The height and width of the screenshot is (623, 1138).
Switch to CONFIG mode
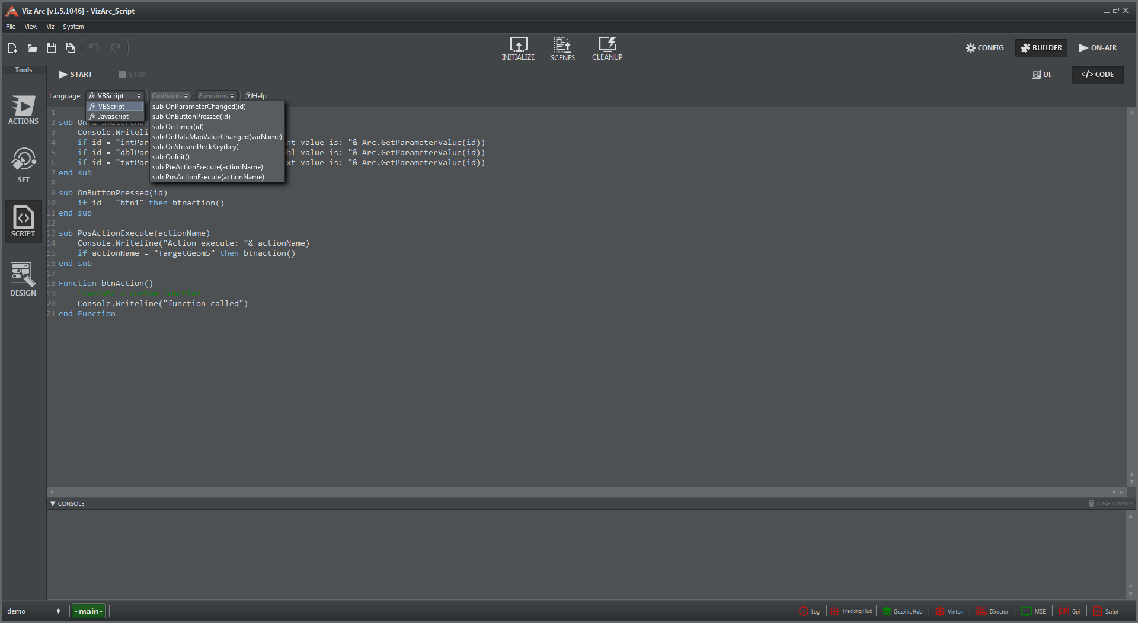(x=985, y=48)
